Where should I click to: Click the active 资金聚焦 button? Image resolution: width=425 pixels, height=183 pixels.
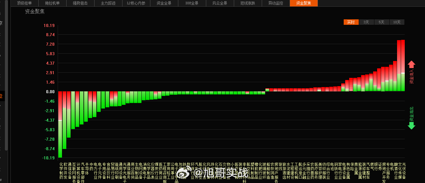[303, 3]
